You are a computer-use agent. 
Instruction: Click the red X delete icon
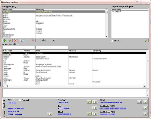pyautogui.click(x=16, y=40)
